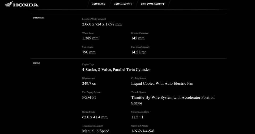Switch to the CBR History tab

click(123, 4)
